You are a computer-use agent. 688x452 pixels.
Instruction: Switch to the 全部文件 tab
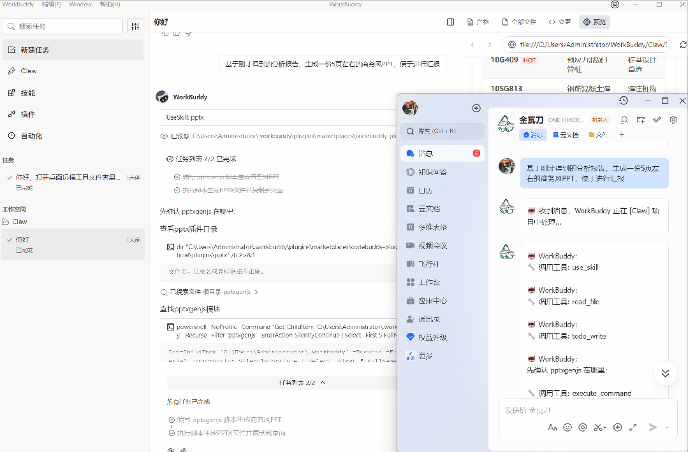[x=519, y=22]
